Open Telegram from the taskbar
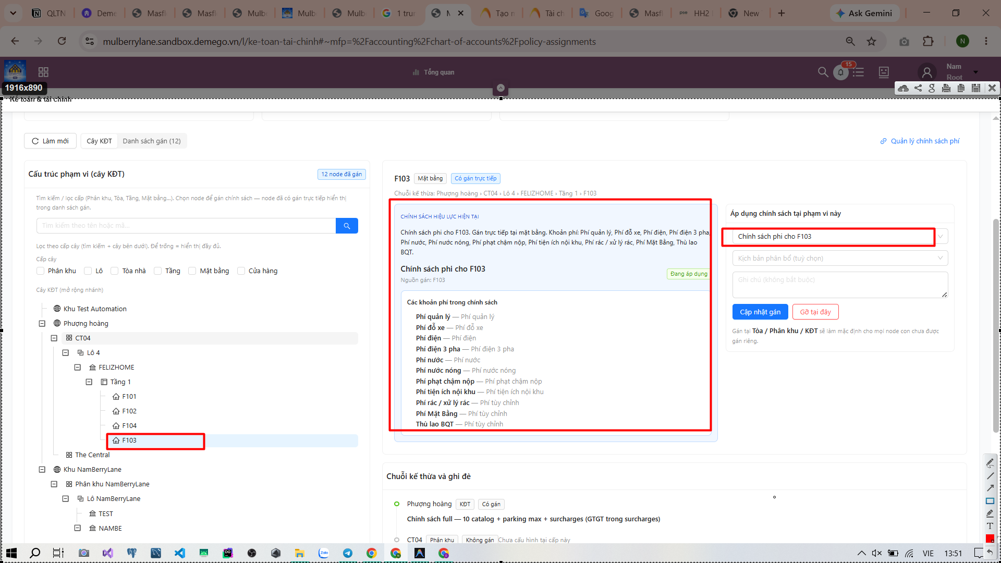Image resolution: width=1001 pixels, height=563 pixels. pyautogui.click(x=348, y=553)
